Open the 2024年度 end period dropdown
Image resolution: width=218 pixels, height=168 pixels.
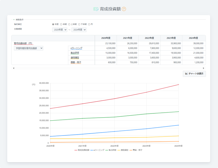79,30
